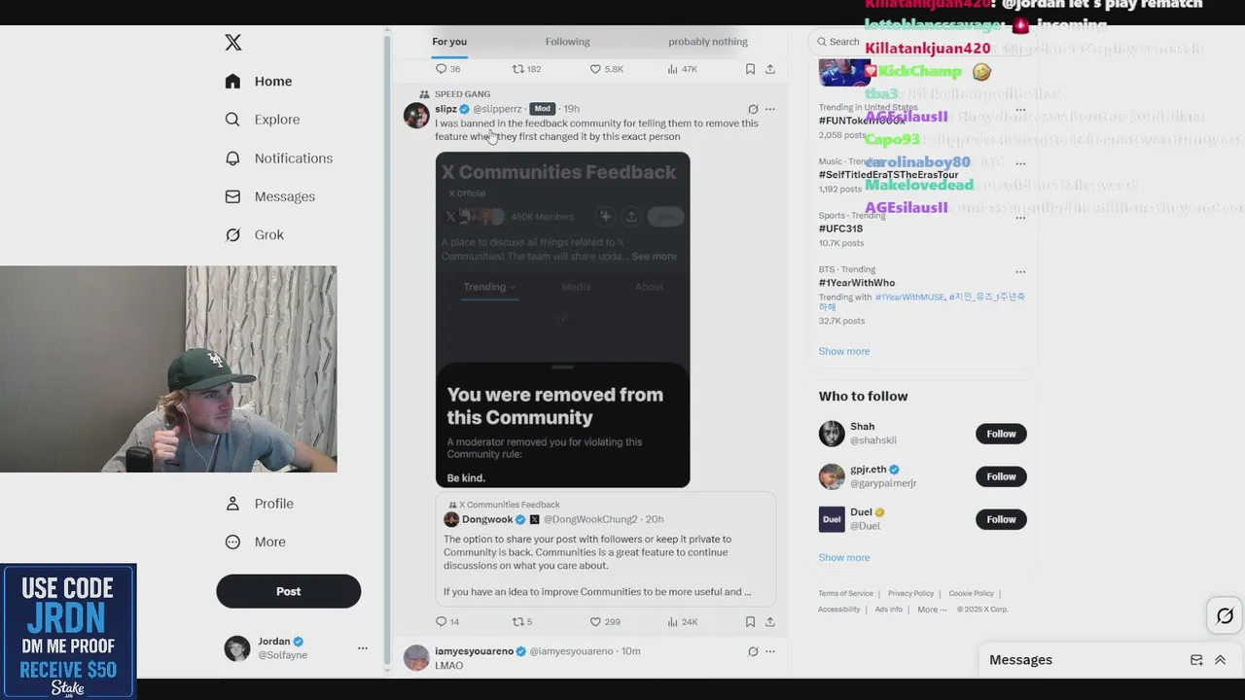Open trending #SelfTitledEraTSTheErasTour
Image resolution: width=1245 pixels, height=700 pixels.
coord(888,175)
